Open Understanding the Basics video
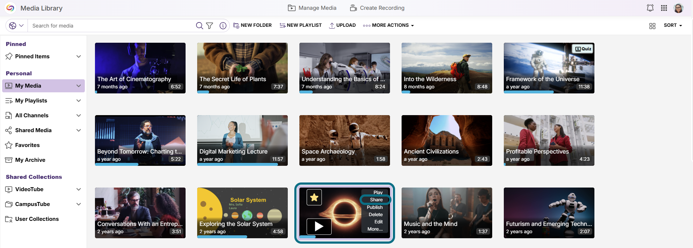 [345, 68]
